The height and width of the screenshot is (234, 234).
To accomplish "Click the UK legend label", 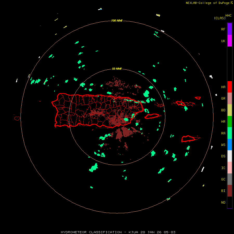I will click(x=223, y=41).
